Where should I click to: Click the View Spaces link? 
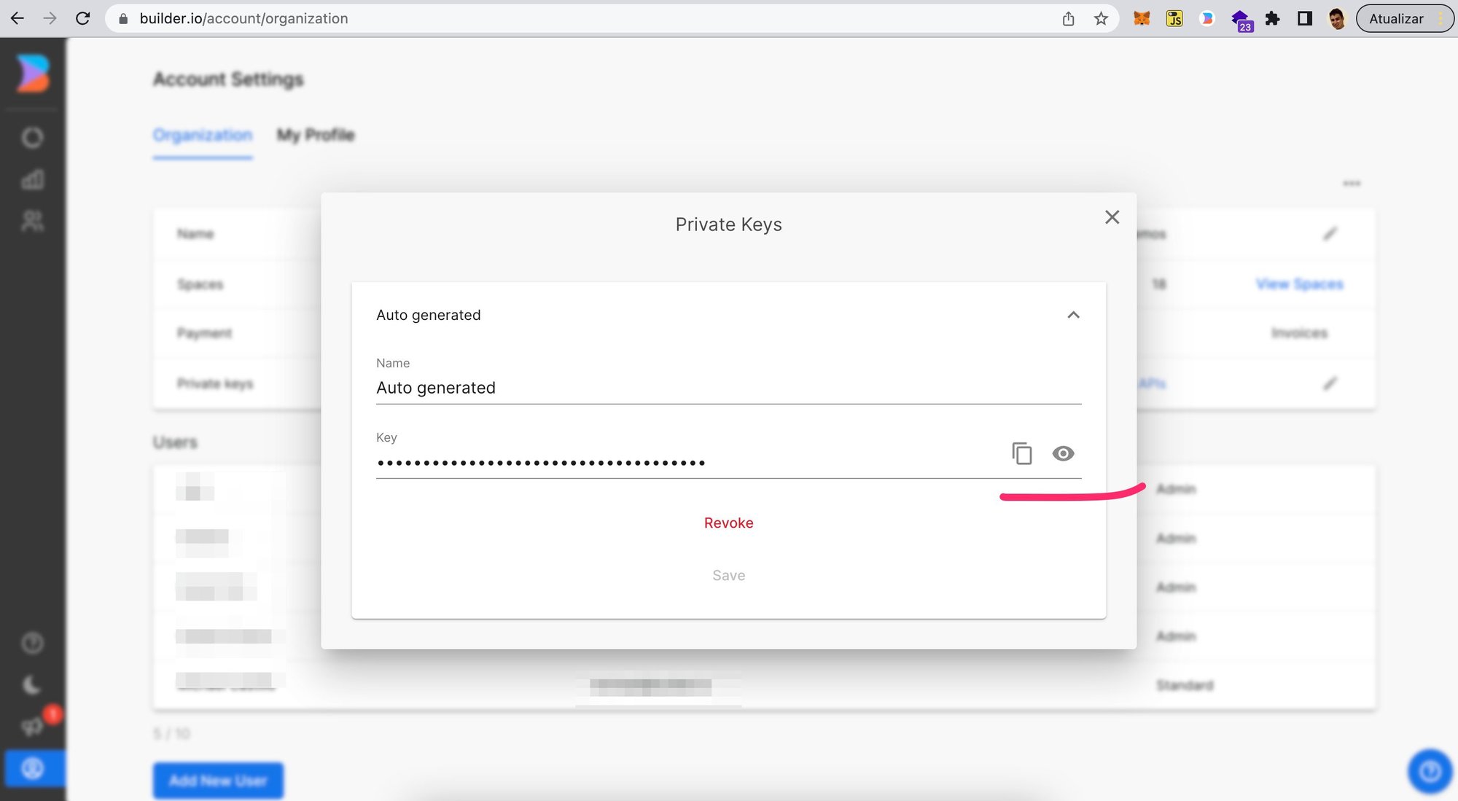click(1299, 284)
